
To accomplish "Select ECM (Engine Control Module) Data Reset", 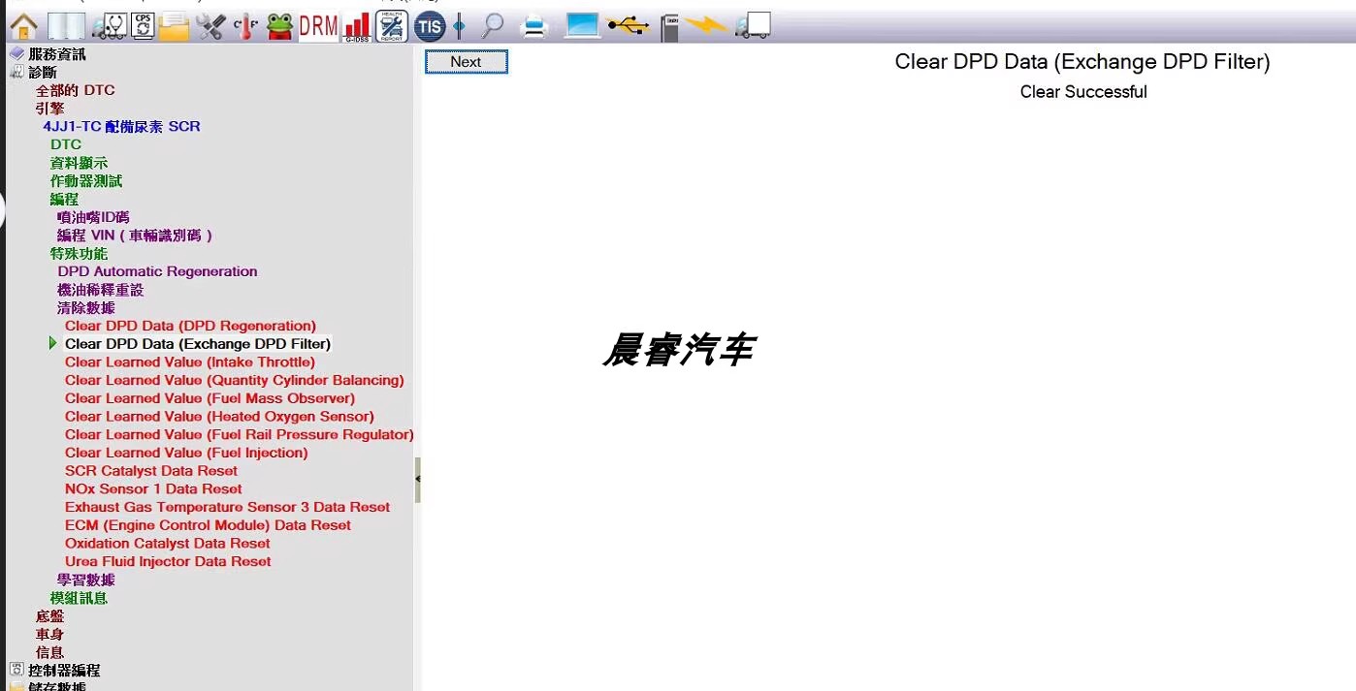I will pyautogui.click(x=208, y=525).
